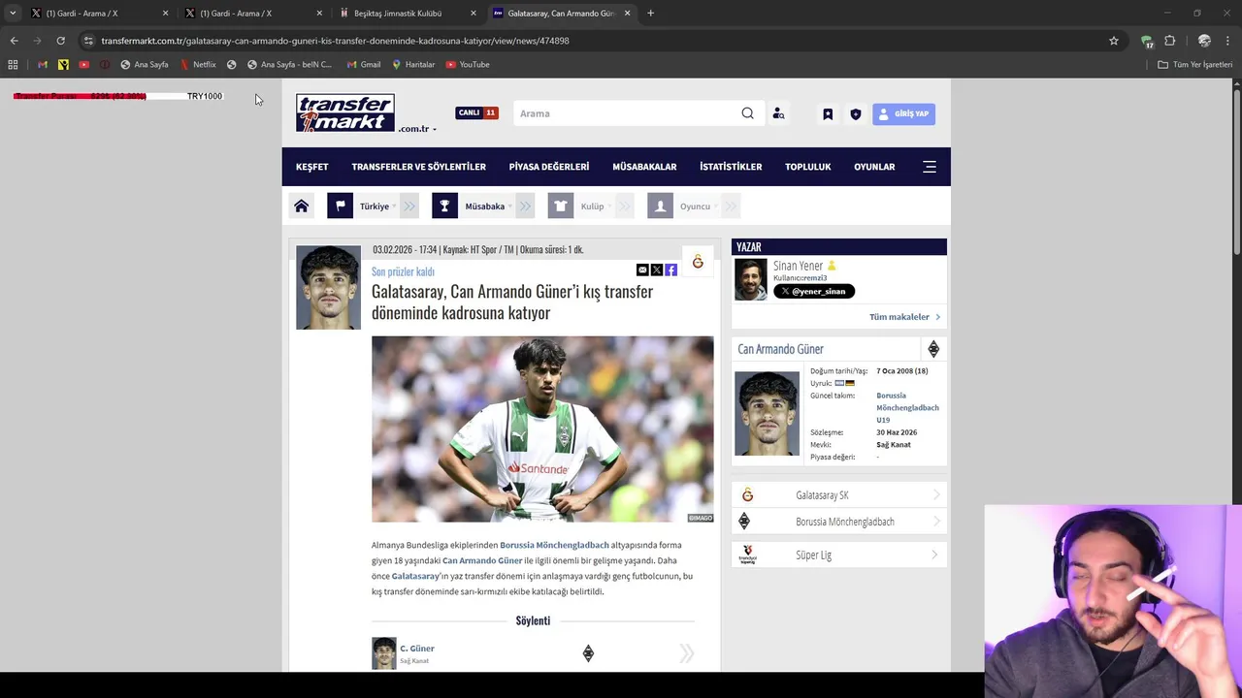
Task: Expand the Borussia Mönchengladbach row
Action: click(x=839, y=522)
